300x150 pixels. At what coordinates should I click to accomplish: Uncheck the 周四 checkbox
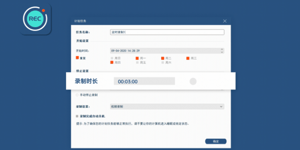(x=112, y=62)
